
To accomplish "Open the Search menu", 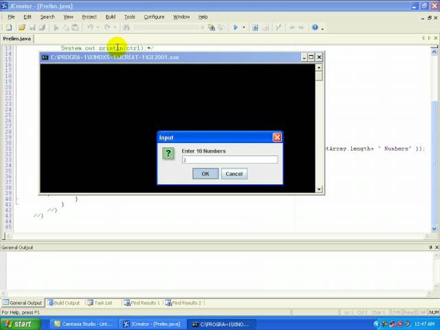I will click(47, 16).
